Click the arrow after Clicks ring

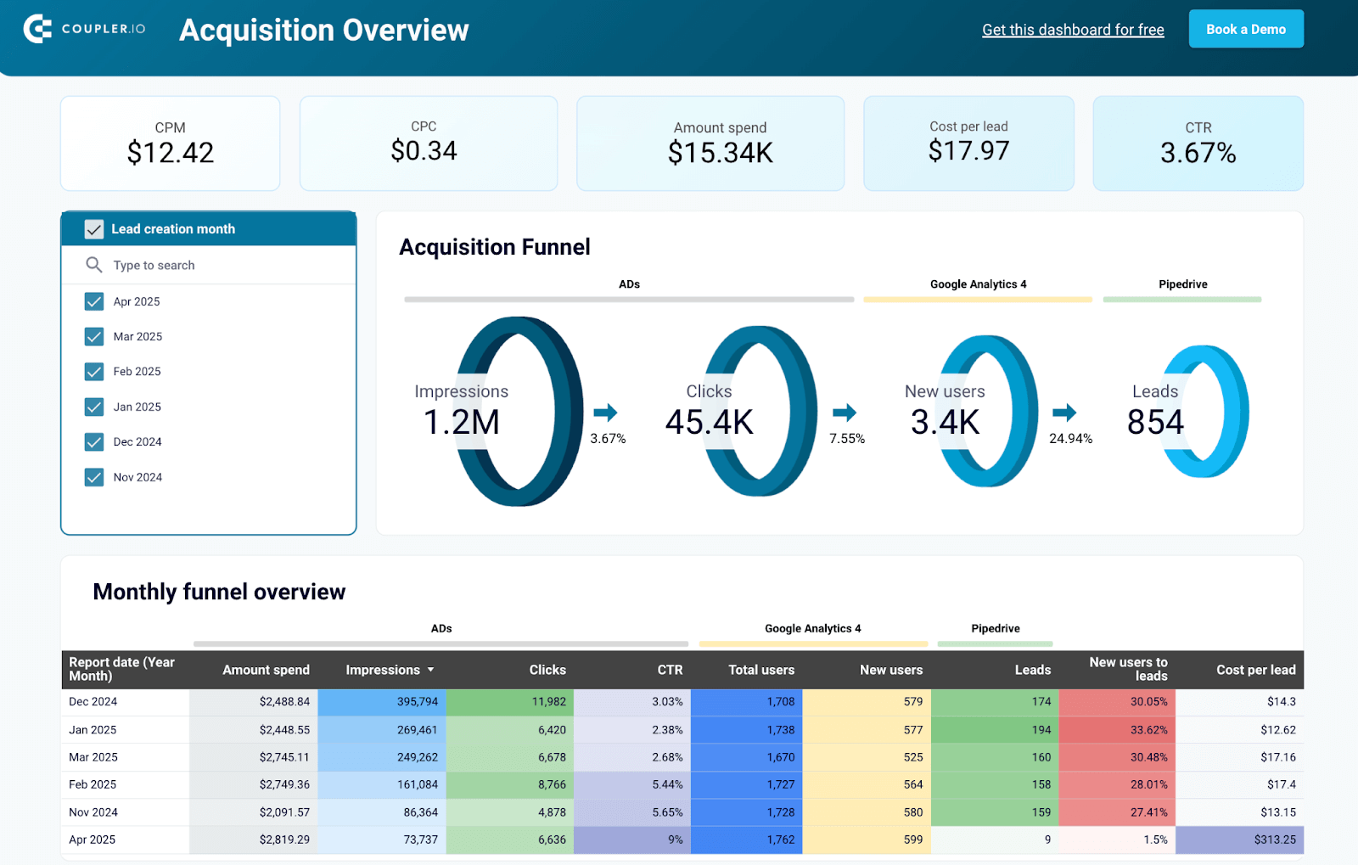click(845, 413)
